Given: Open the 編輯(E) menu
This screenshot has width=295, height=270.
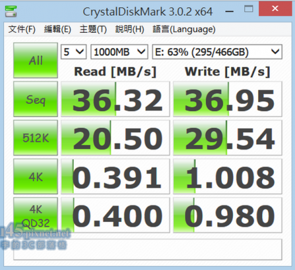Looking at the screenshot, I should click(57, 29).
